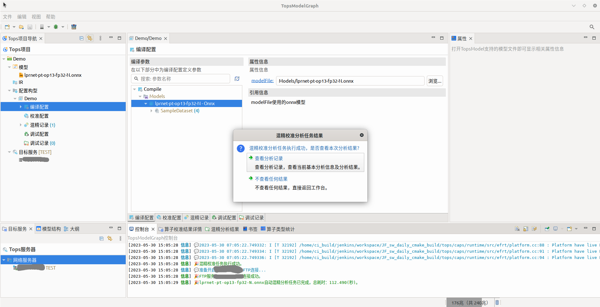Toggle console Scroll Lock icon
Image resolution: width=600 pixels, height=307 pixels.
[x=526, y=229]
